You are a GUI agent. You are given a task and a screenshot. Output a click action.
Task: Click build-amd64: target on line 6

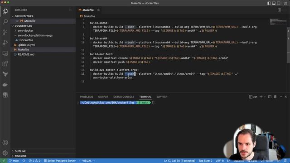click(99, 23)
